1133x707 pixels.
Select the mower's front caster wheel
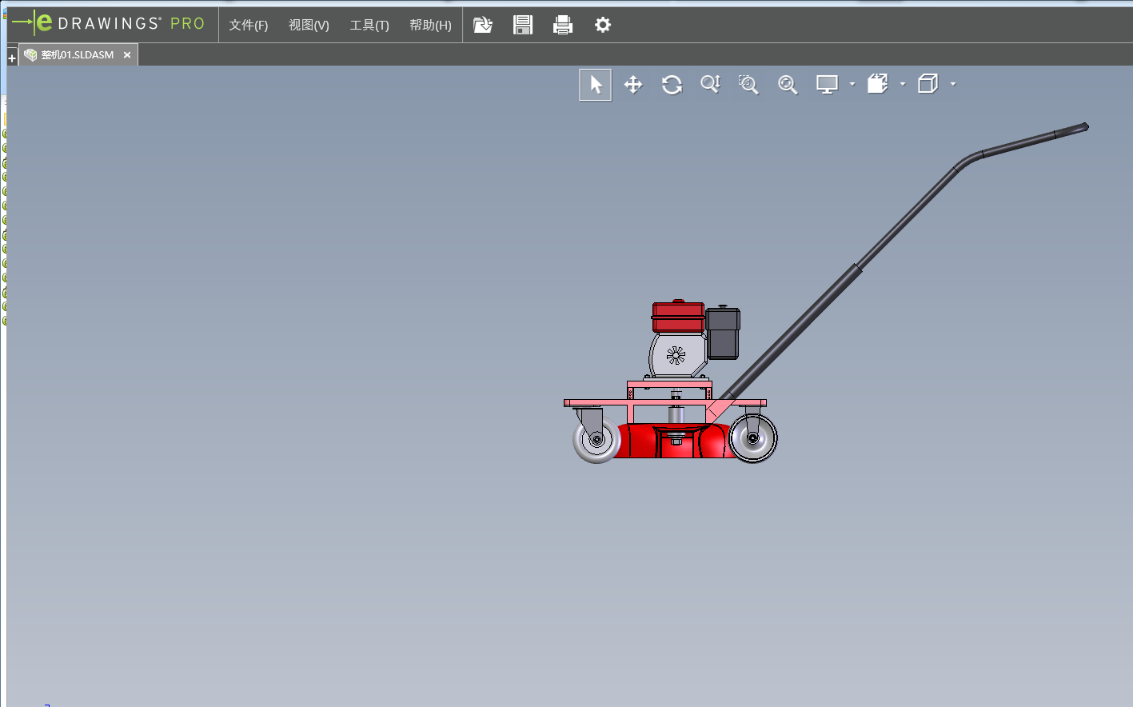(596, 440)
